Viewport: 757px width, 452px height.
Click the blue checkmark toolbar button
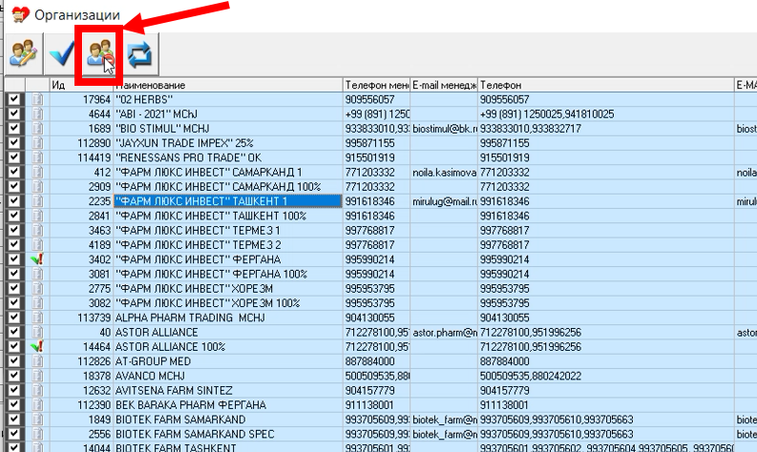(62, 53)
